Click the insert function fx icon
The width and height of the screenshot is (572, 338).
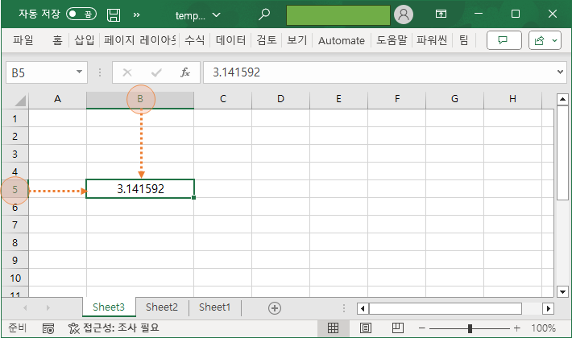point(184,72)
